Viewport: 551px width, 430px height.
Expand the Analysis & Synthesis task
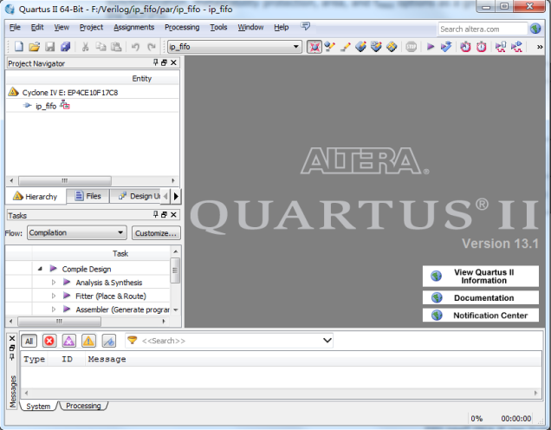pyautogui.click(x=54, y=283)
